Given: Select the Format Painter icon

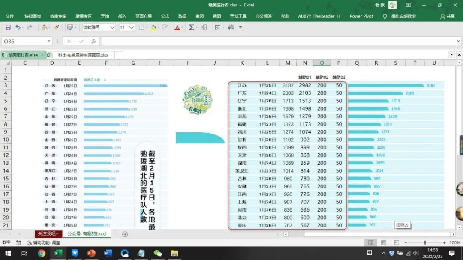Looking at the screenshot, I should [x=57, y=27].
